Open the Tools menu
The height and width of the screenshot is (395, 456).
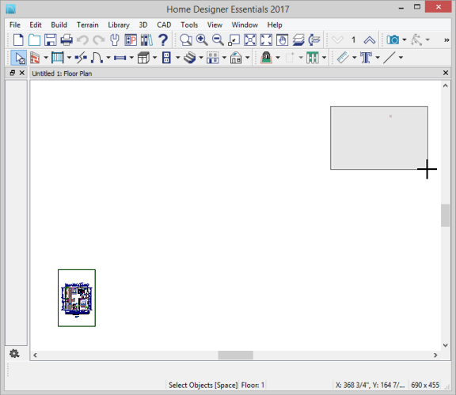[x=189, y=25]
